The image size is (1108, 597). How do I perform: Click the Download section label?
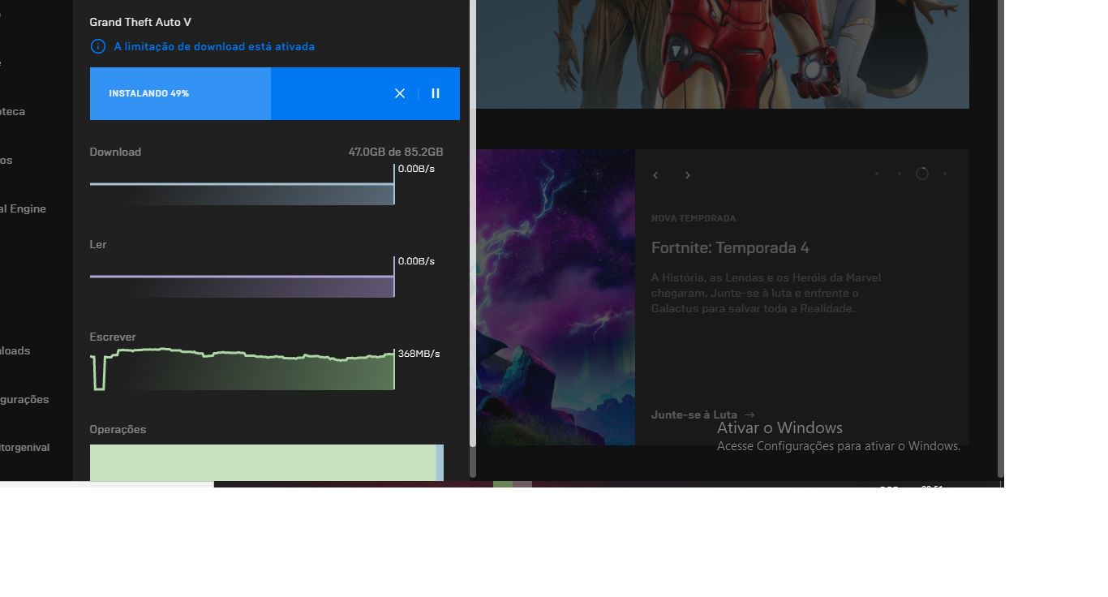(x=115, y=152)
